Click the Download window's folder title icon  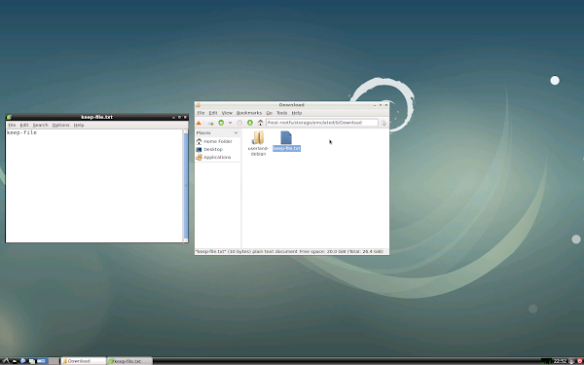point(199,105)
